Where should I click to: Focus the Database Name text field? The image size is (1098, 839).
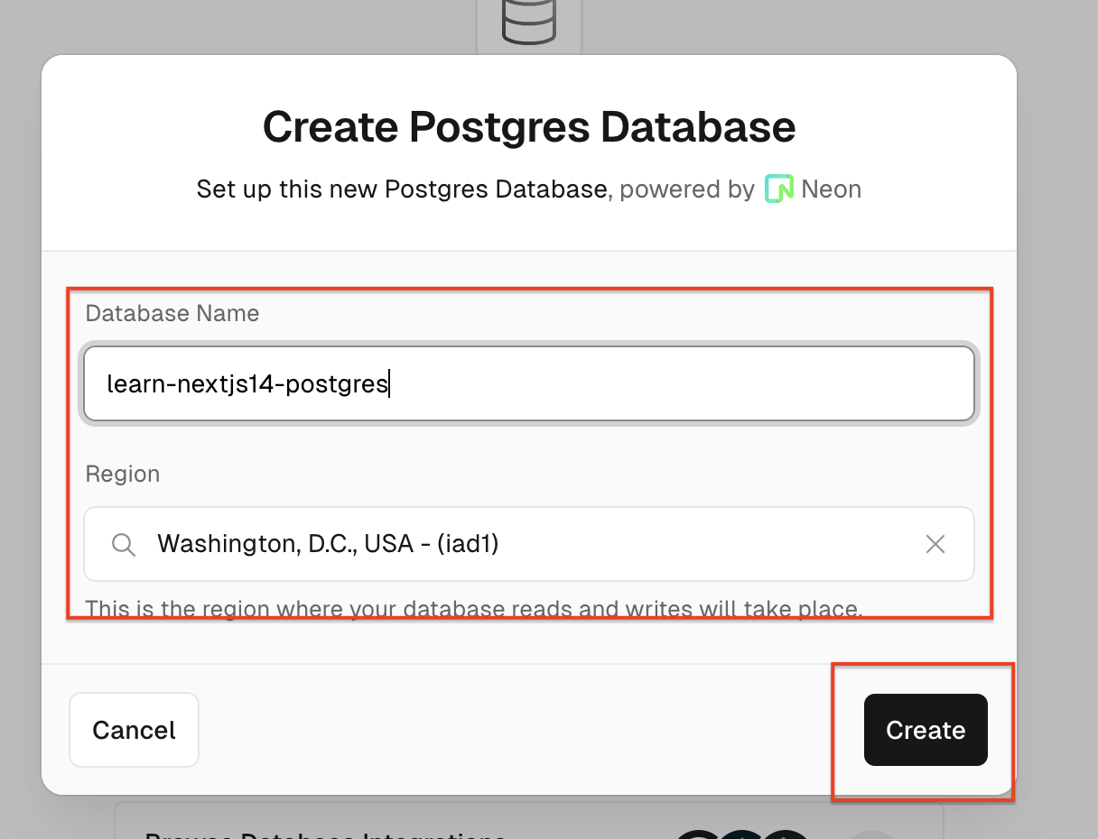point(528,384)
